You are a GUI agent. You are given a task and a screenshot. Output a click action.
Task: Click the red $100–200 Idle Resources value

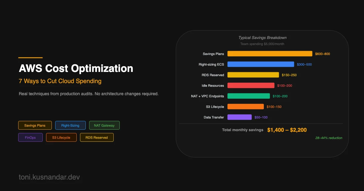285,86
